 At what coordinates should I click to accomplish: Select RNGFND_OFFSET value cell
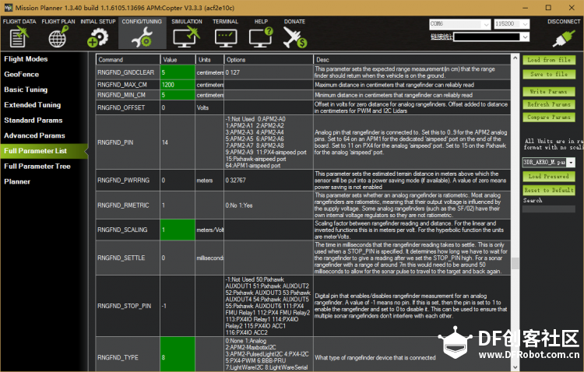178,107
